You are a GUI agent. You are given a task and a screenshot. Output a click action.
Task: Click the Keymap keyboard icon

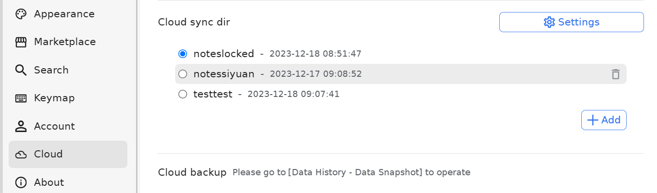click(21, 98)
